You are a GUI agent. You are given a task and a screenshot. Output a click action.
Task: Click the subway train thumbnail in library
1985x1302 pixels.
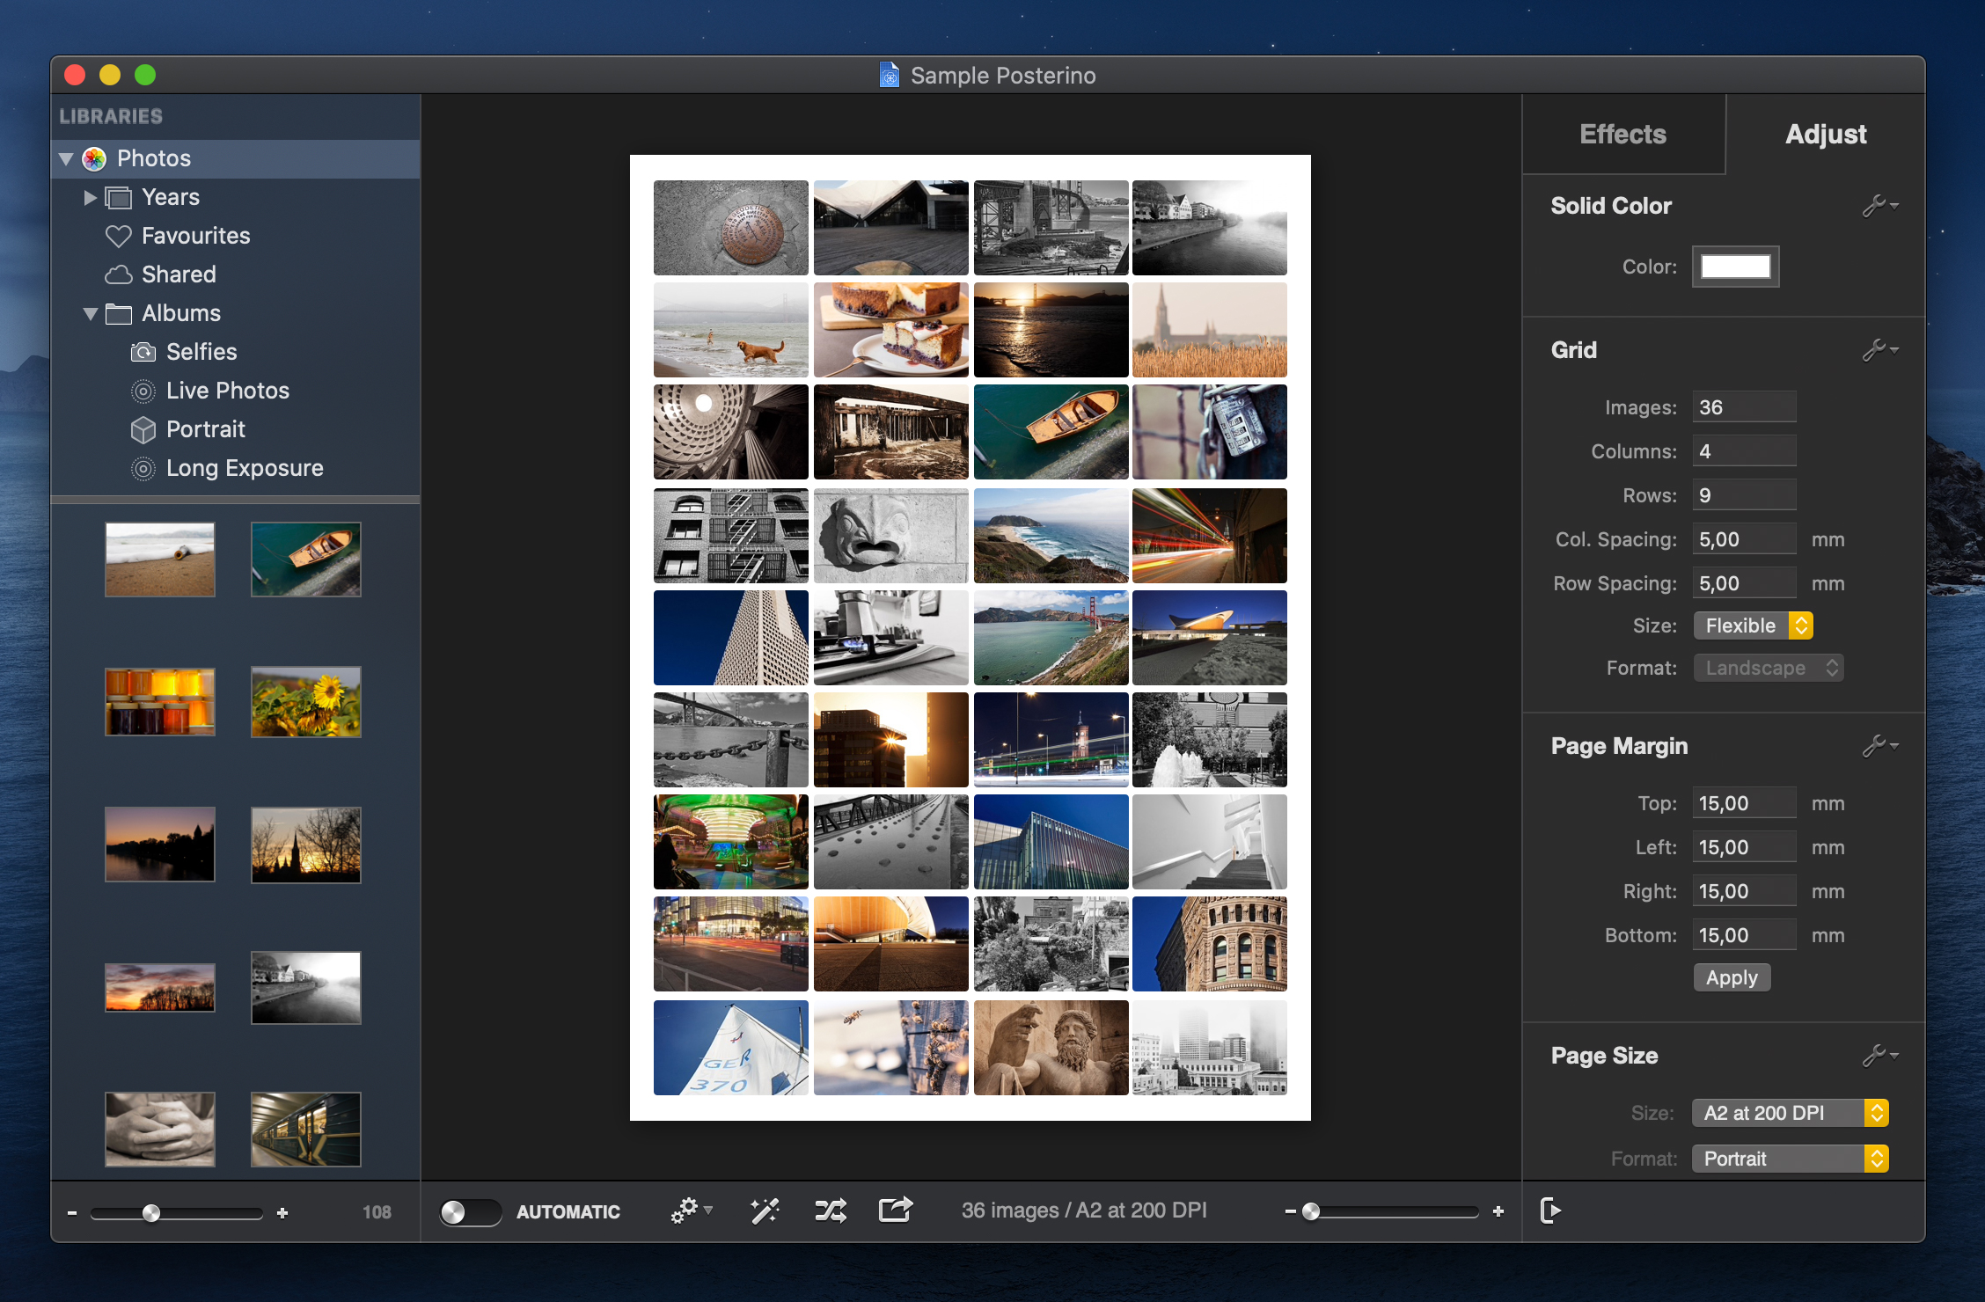[x=306, y=1130]
